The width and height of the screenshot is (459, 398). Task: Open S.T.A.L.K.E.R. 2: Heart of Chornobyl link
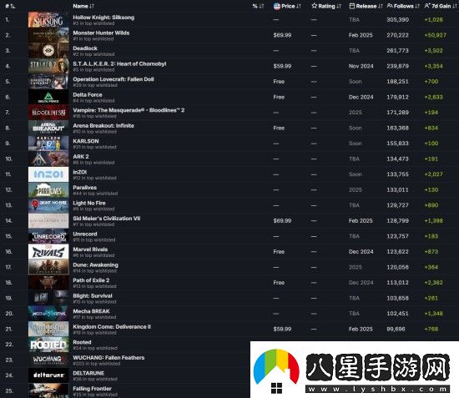coord(119,63)
